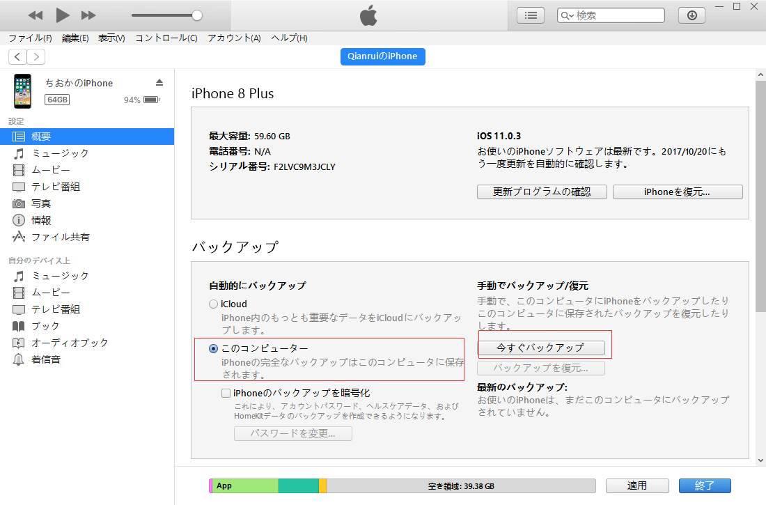Open the media picker list icon near search
This screenshot has width=766, height=505.
[530, 15]
